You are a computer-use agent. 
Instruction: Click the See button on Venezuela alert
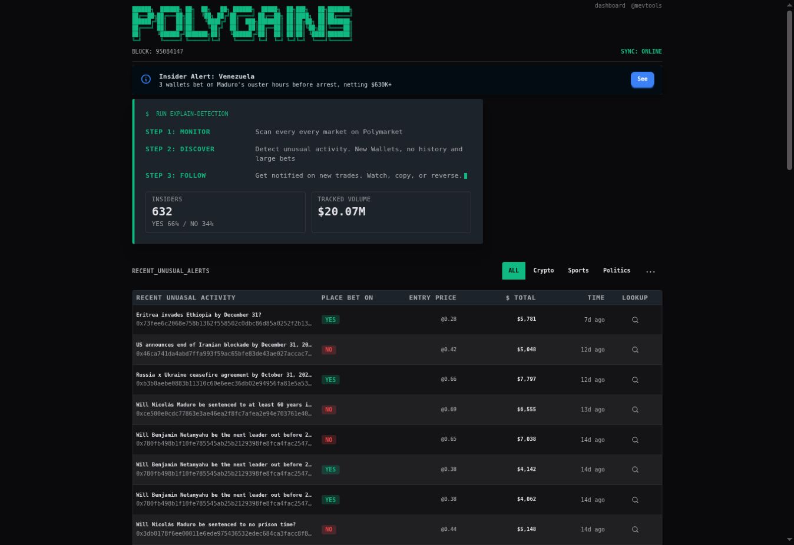point(643,79)
